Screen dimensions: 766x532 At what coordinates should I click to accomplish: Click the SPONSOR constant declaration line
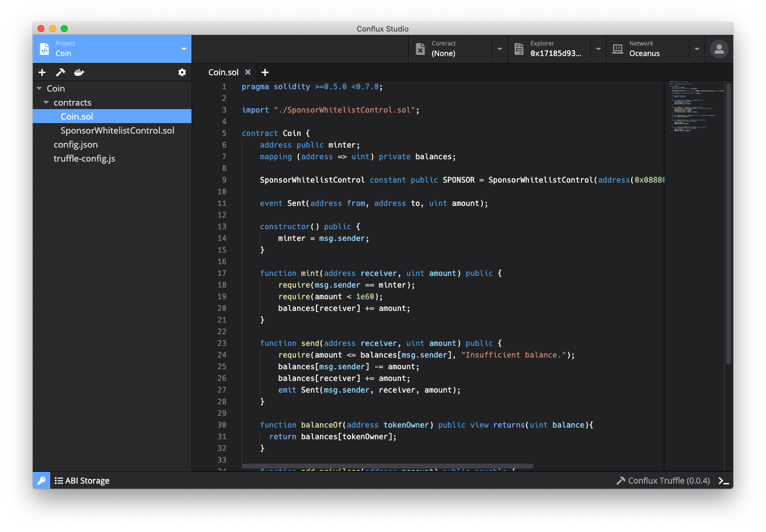[462, 180]
